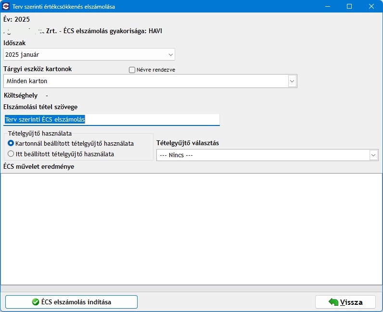Select Kartonnál beállított tételgyűjtő használata radio
This screenshot has width=383, height=312.
click(x=11, y=143)
